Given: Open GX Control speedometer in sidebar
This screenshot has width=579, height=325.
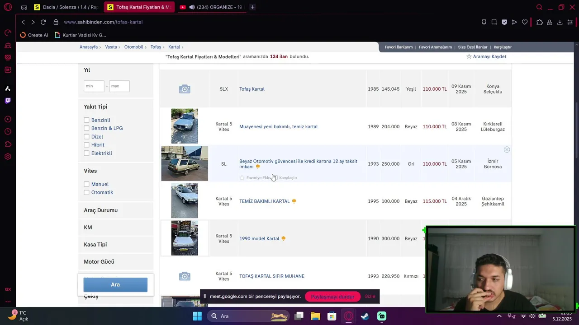Looking at the screenshot, I should [8, 32].
